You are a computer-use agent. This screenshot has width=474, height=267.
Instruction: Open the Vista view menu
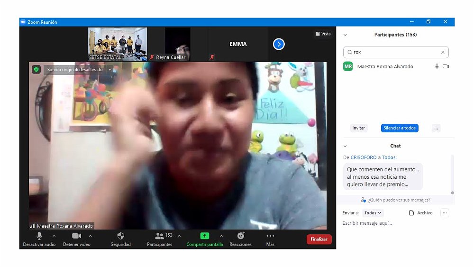pyautogui.click(x=323, y=34)
